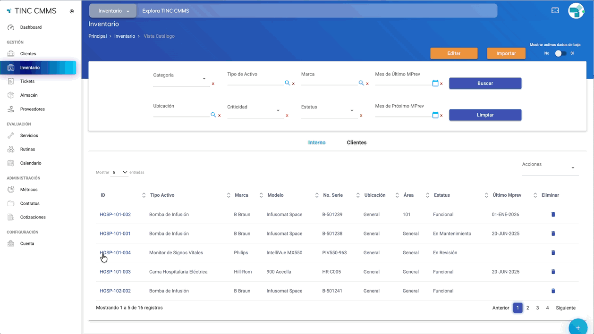Click the Tipo de Activo search magnifier

tap(287, 83)
